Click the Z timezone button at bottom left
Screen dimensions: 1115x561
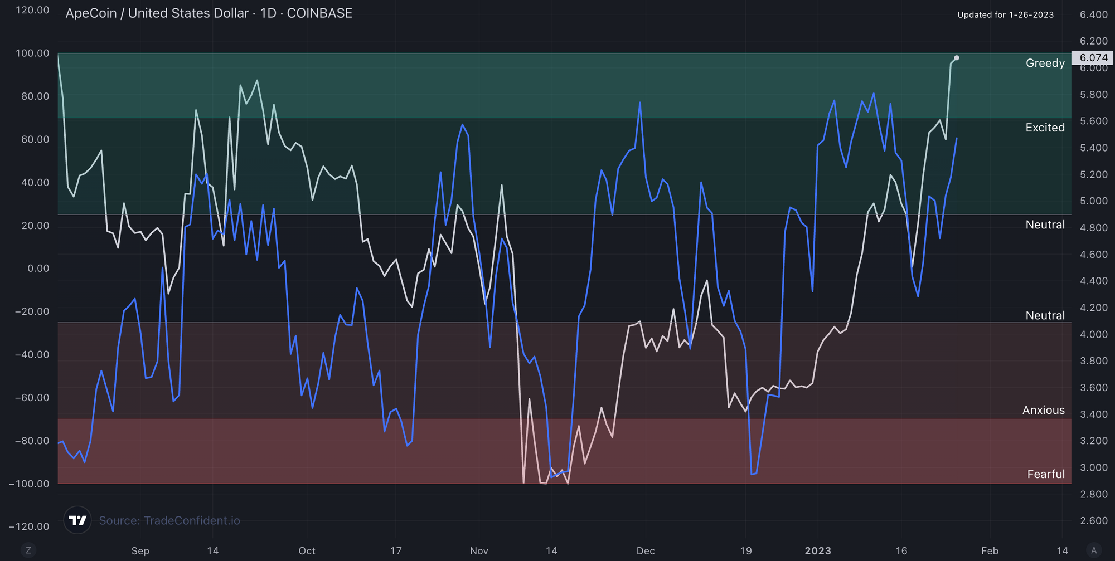(x=28, y=550)
